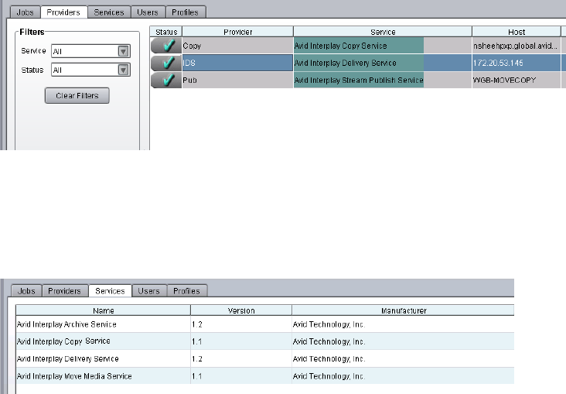
Task: Click the Clear Filters button
Action: 77,95
